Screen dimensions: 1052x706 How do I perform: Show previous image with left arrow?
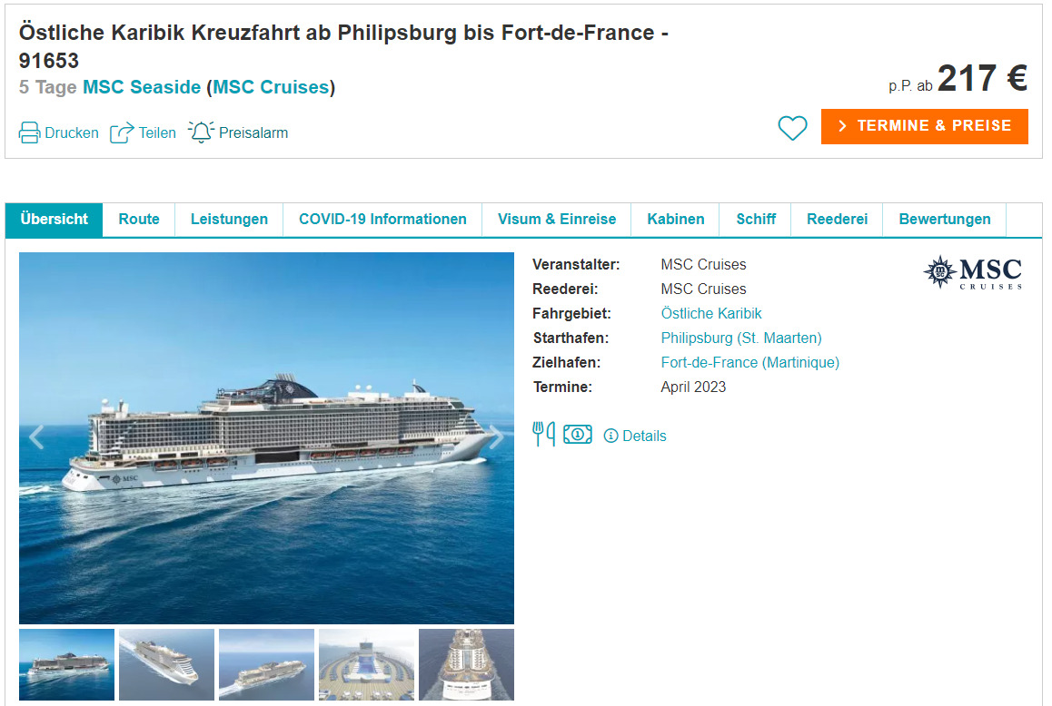[x=36, y=437]
